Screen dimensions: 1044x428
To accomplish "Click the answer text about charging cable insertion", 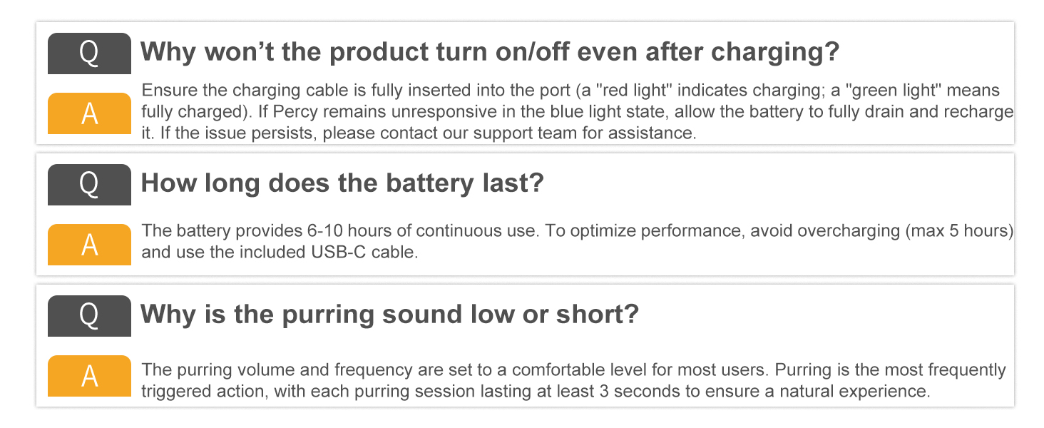I will [578, 112].
